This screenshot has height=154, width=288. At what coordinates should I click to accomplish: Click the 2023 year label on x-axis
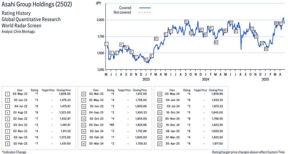(x=146, y=79)
